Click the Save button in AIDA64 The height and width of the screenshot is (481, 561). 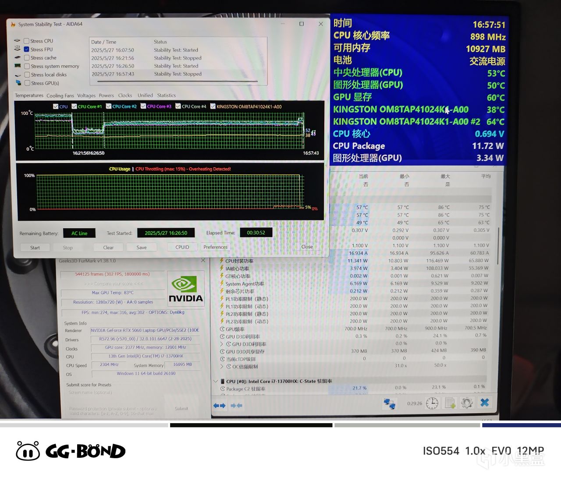point(142,248)
